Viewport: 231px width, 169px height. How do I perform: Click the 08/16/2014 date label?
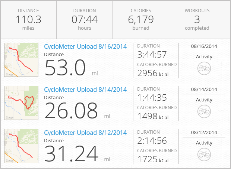click(204, 46)
